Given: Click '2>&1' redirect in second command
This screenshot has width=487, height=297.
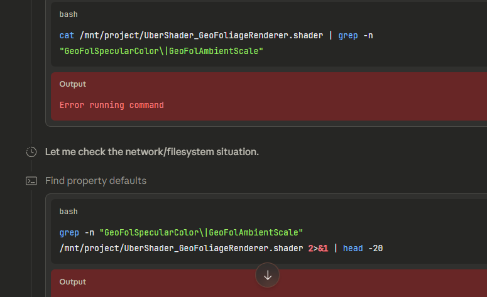Looking at the screenshot, I should [318, 248].
